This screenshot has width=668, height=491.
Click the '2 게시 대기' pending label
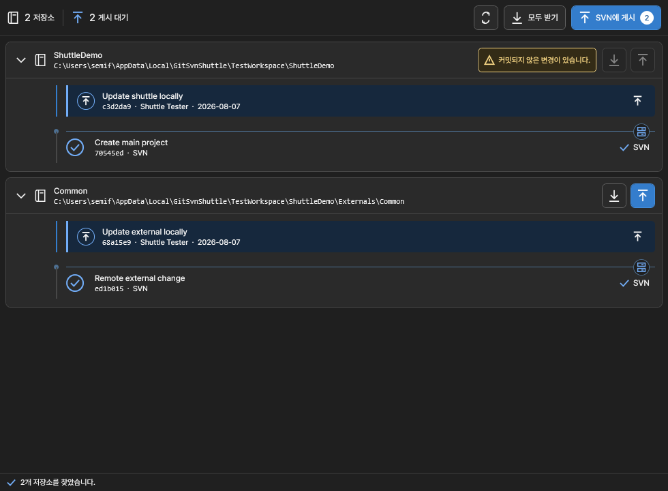(x=108, y=18)
